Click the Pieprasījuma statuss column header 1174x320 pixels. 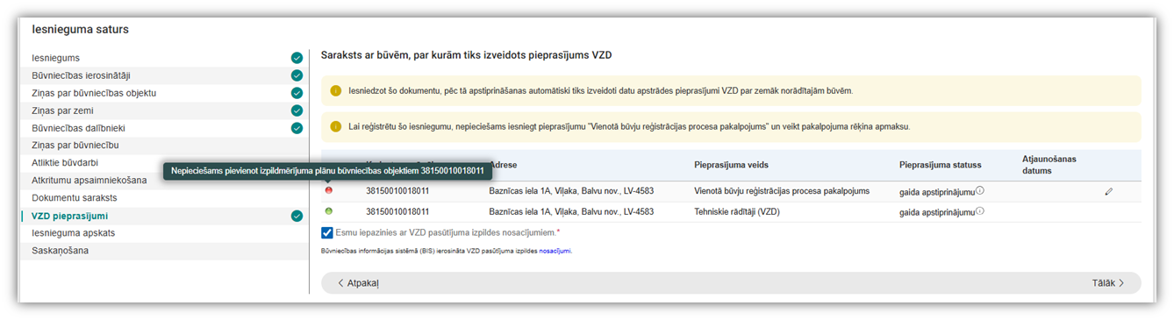[940, 165]
